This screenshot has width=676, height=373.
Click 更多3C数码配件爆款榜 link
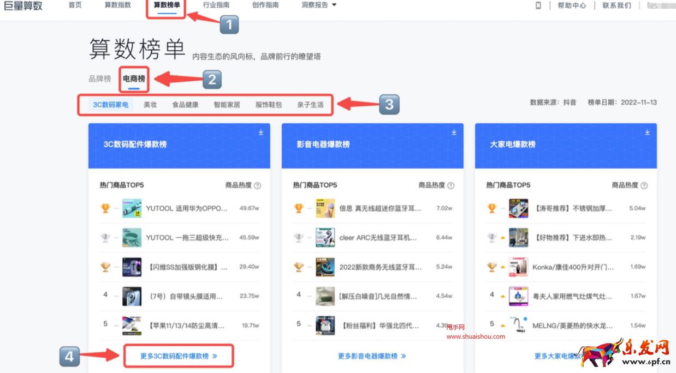click(x=179, y=356)
